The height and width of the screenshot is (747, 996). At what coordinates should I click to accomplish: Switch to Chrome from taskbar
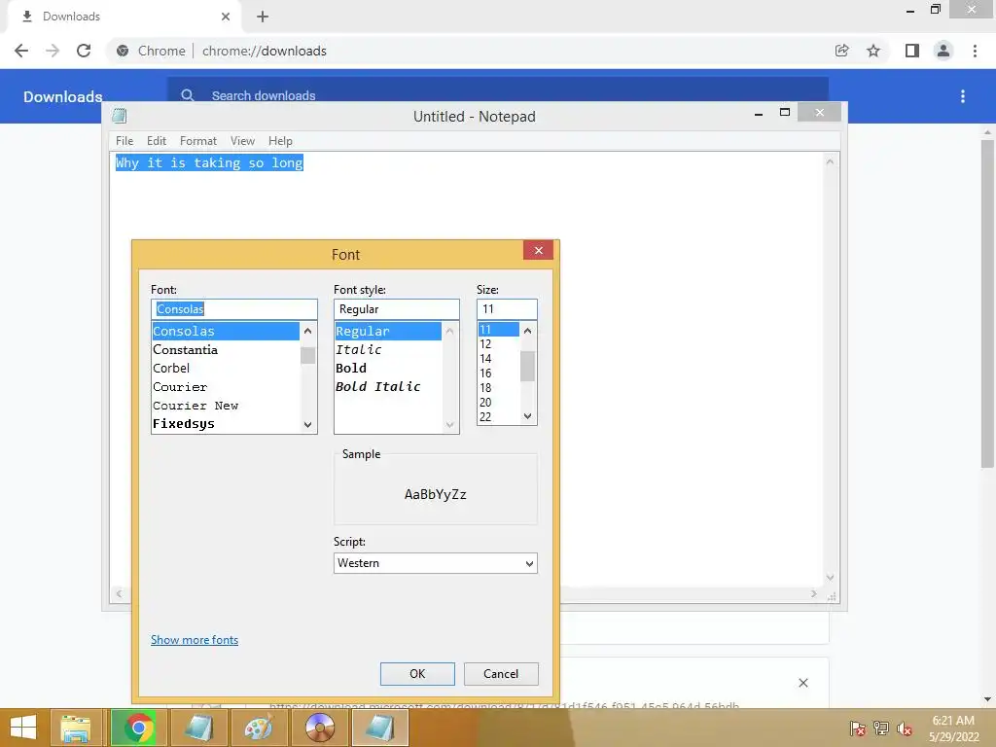pos(138,728)
